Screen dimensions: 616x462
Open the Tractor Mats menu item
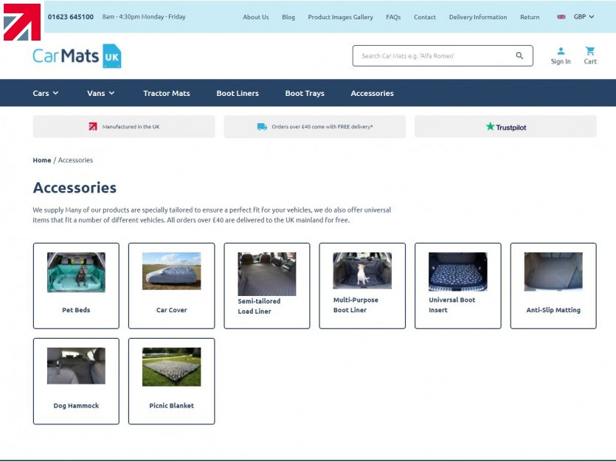tap(166, 93)
